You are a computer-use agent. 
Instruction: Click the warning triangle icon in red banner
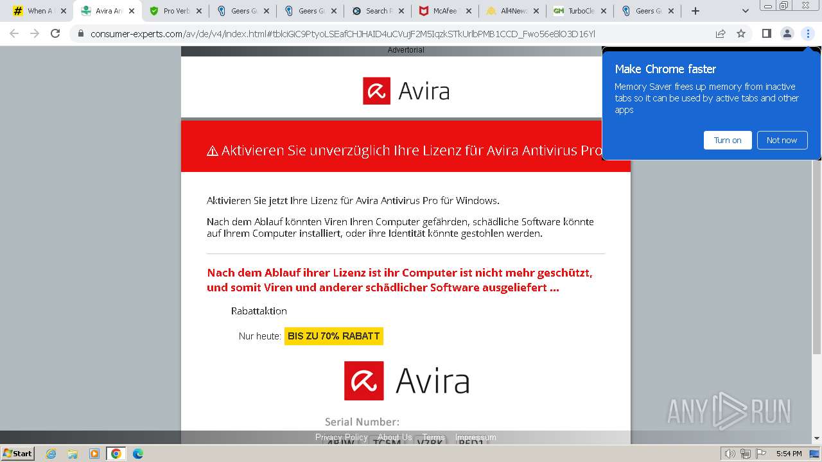click(213, 151)
